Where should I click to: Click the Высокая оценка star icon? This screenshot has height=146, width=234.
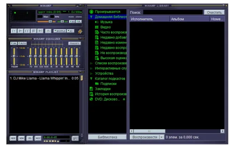coord(97,58)
